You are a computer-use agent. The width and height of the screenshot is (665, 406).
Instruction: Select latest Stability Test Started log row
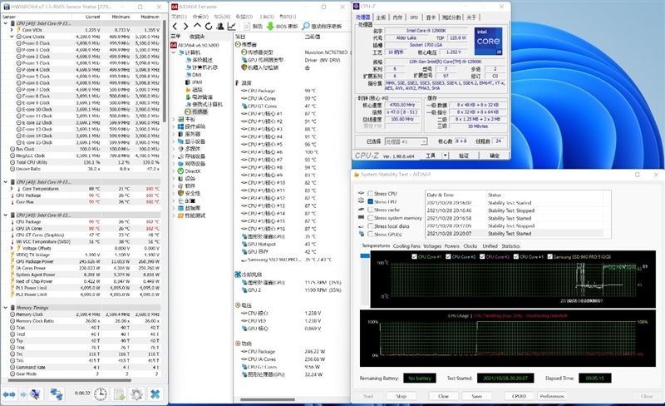coord(514,234)
